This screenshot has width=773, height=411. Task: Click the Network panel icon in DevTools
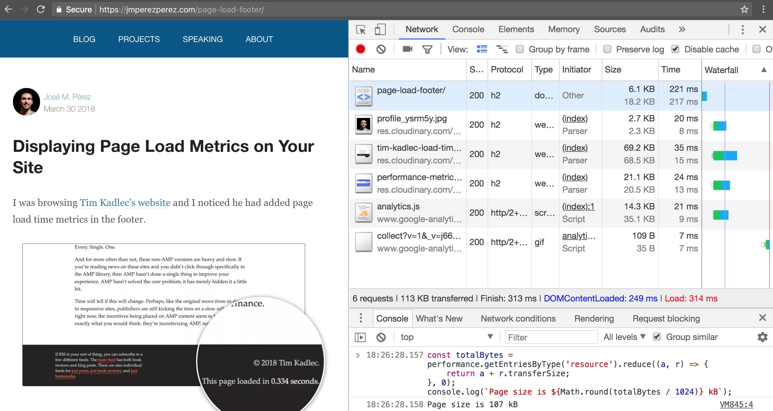pyautogui.click(x=421, y=29)
